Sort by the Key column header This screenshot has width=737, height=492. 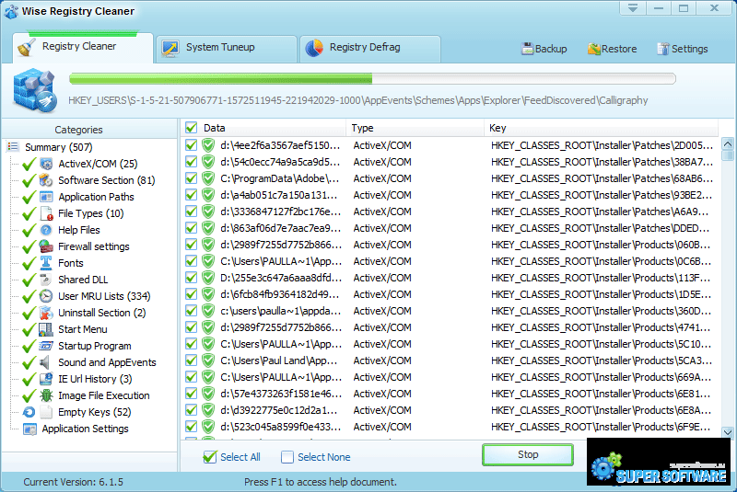(x=602, y=128)
